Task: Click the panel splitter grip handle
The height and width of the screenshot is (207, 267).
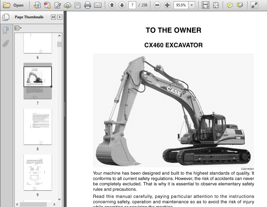Action: 65,109
